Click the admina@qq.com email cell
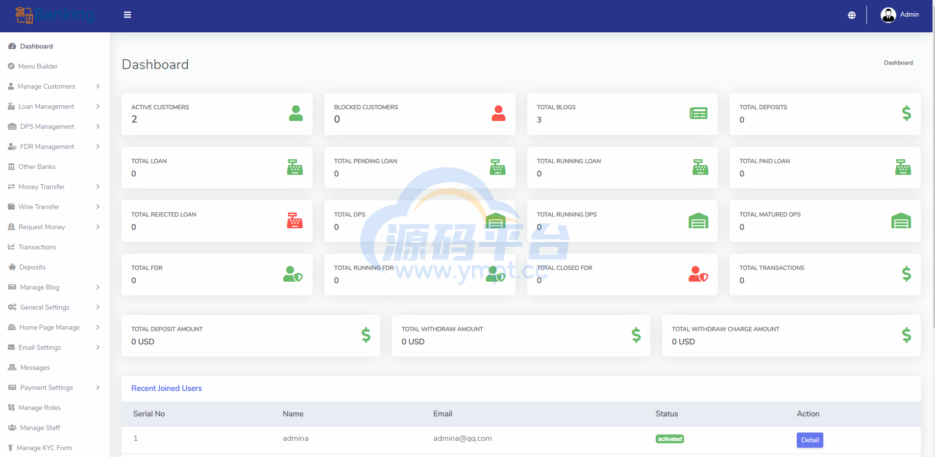The image size is (935, 457). 462,438
